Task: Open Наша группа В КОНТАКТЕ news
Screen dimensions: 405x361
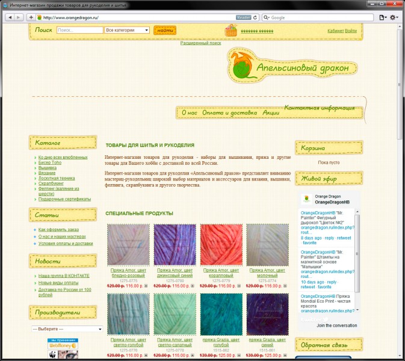Action: (64, 276)
